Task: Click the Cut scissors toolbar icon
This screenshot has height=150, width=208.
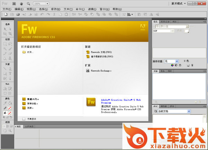Action: click(54, 14)
